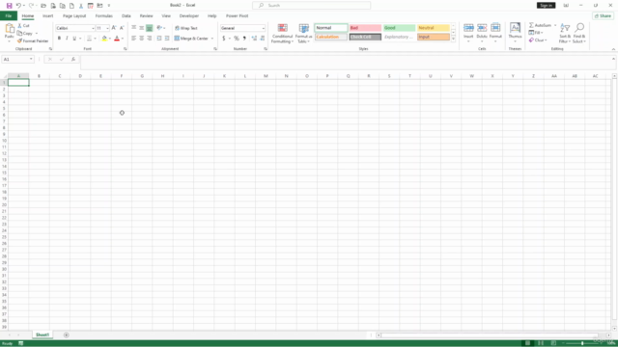The height and width of the screenshot is (347, 618).
Task: Align text to the right
Action: pyautogui.click(x=149, y=39)
